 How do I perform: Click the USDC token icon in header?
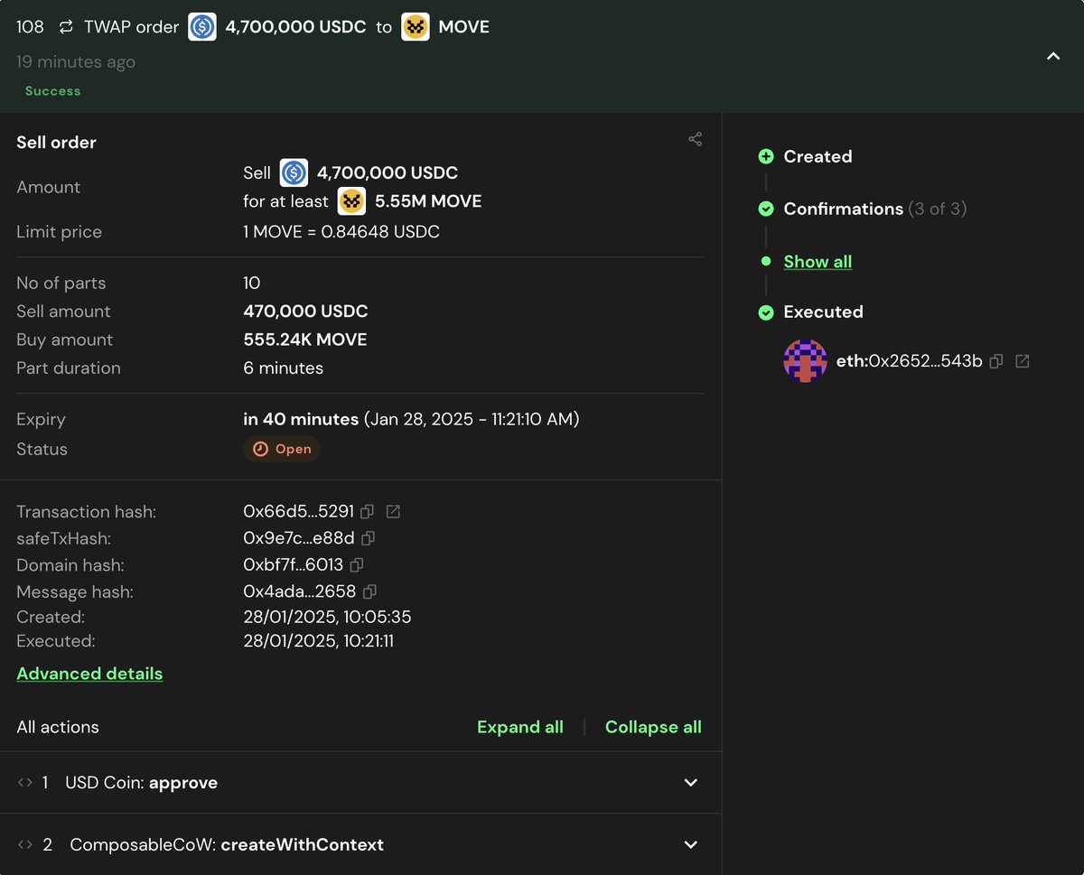[202, 27]
